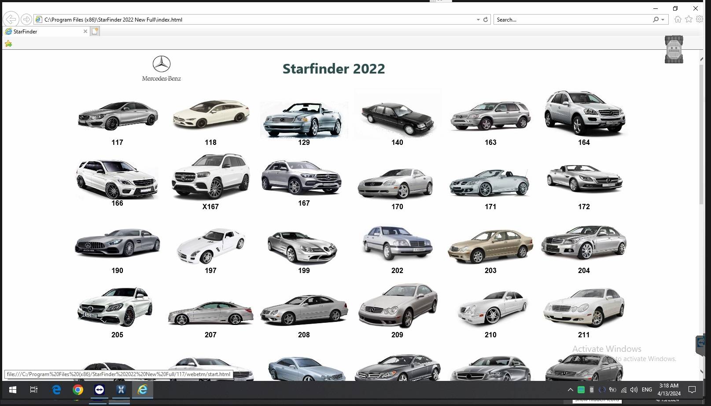The height and width of the screenshot is (406, 711).
Task: Click the 204 model number label
Action: tap(584, 270)
